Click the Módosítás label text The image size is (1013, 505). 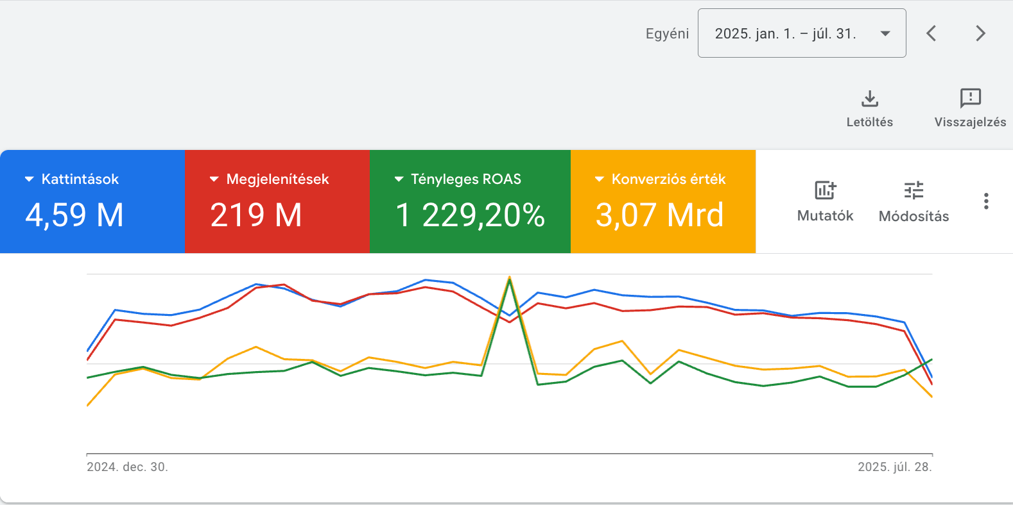(913, 217)
